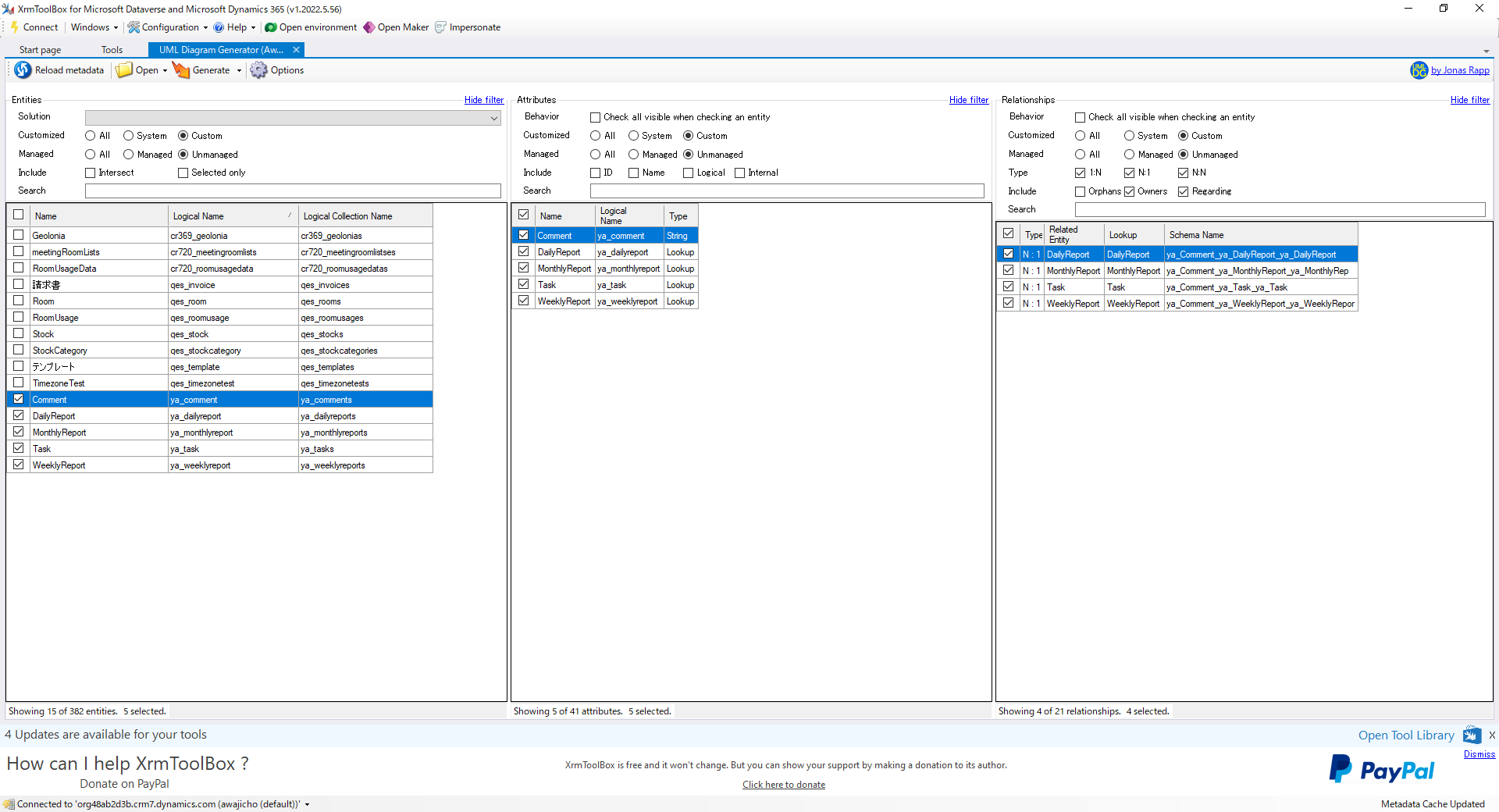Click the Help question mark icon
This screenshot has height=812, width=1499.
219,27
